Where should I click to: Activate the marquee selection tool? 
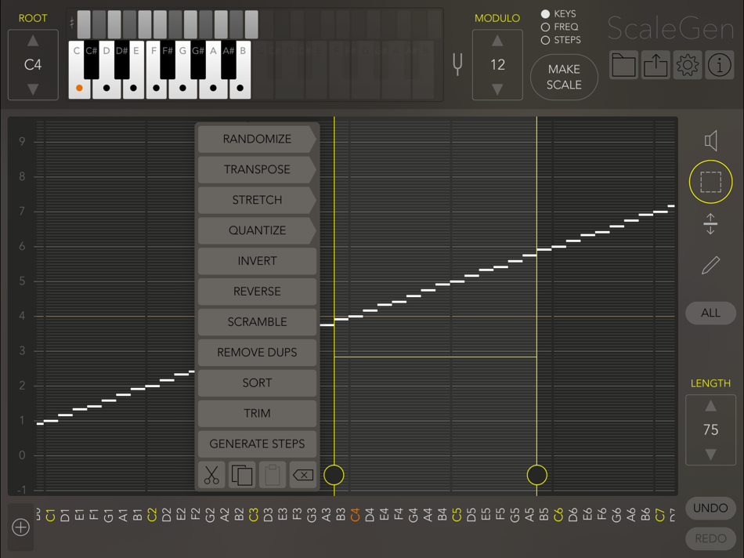(710, 182)
